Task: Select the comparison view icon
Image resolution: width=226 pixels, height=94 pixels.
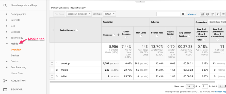Action: click(218, 14)
